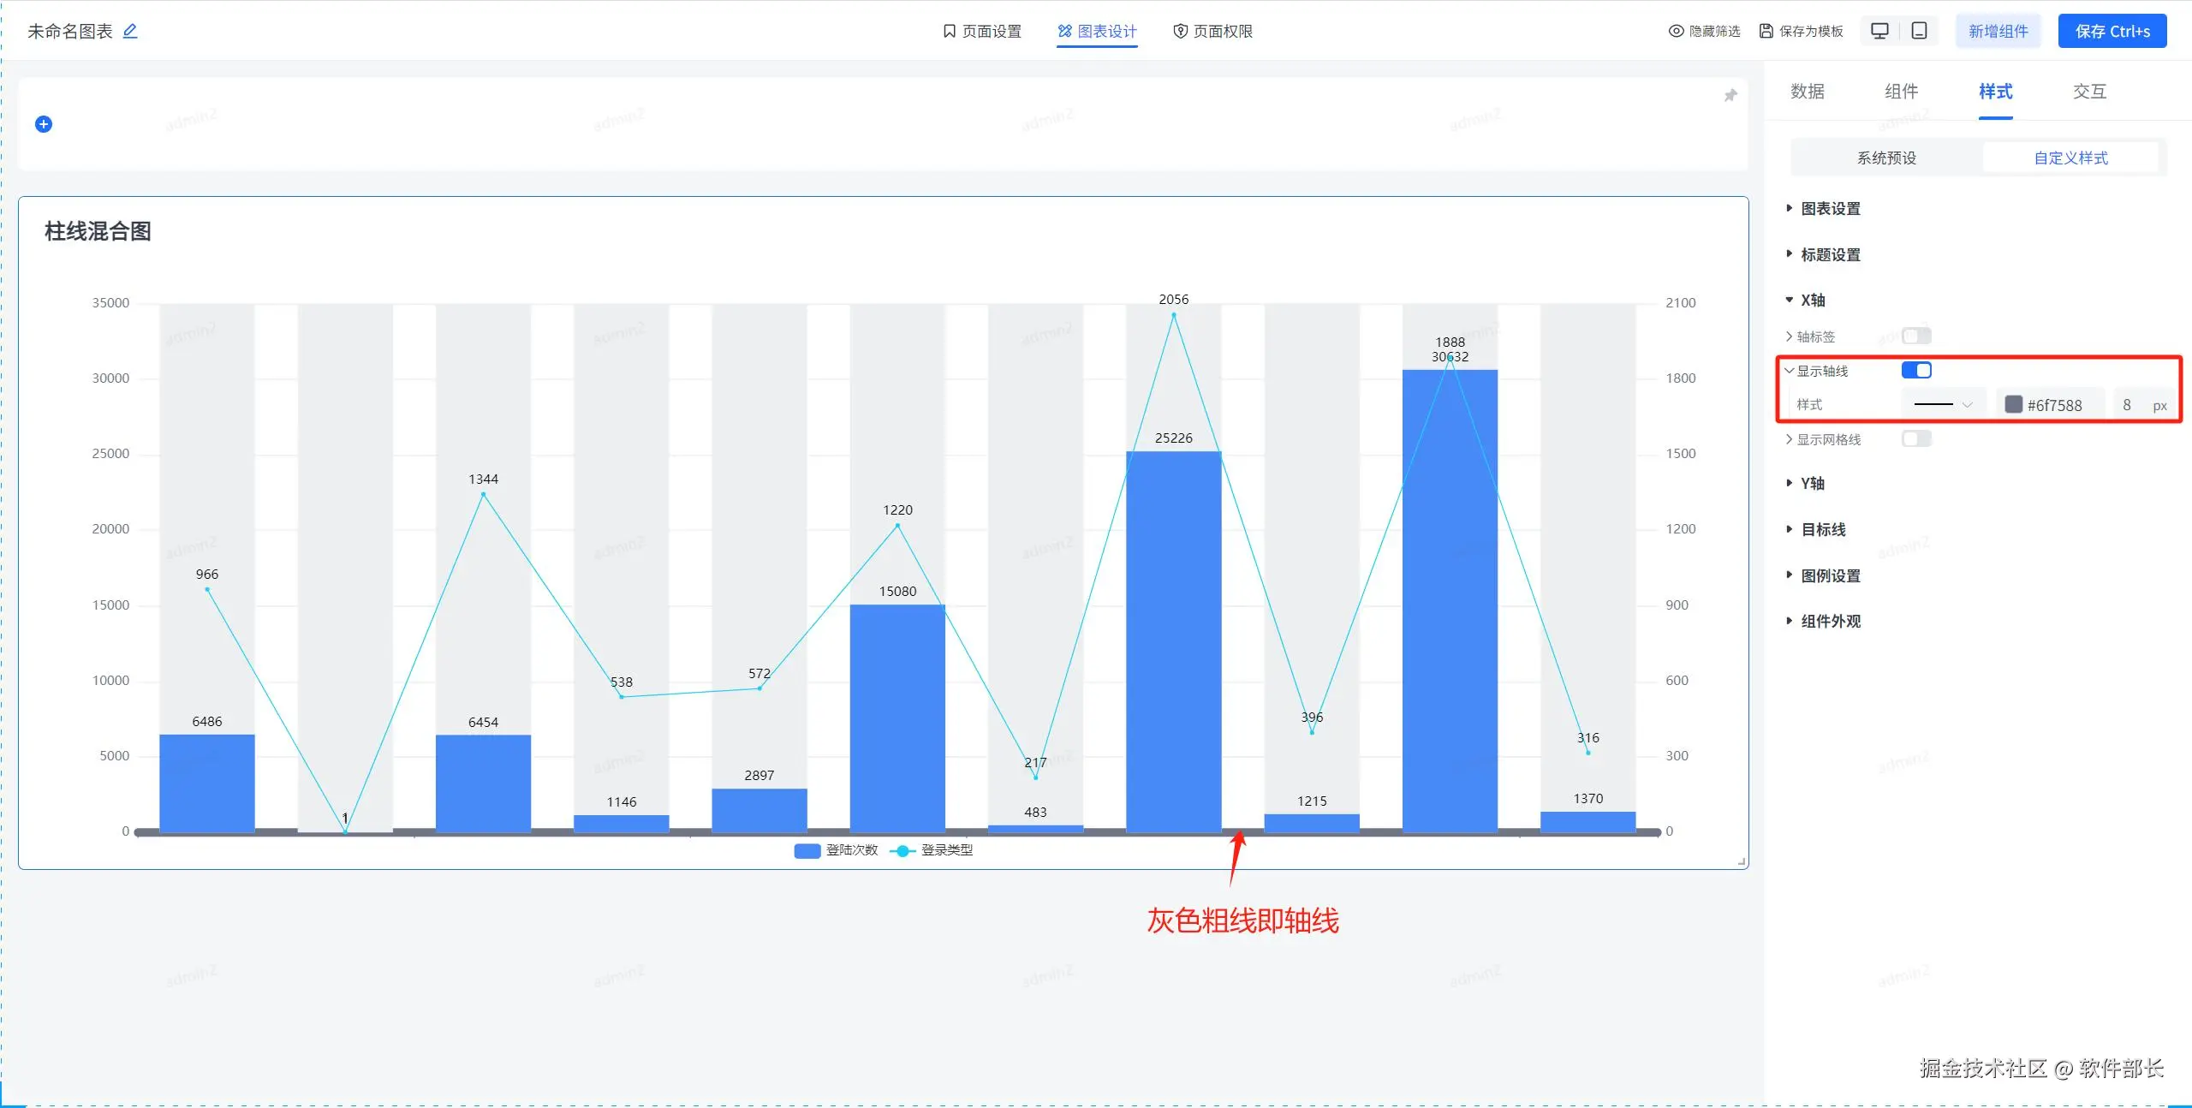
Task: Click the pencil icon to rename chart
Action: pos(130,31)
